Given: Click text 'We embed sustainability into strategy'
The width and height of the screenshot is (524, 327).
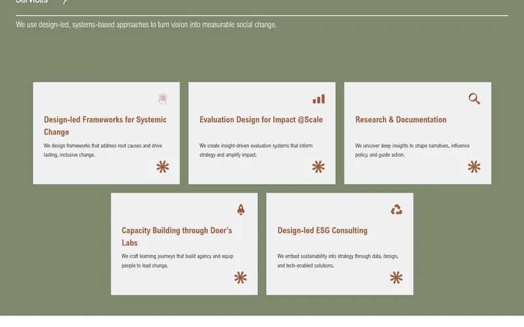Looking at the screenshot, I should click(315, 256).
